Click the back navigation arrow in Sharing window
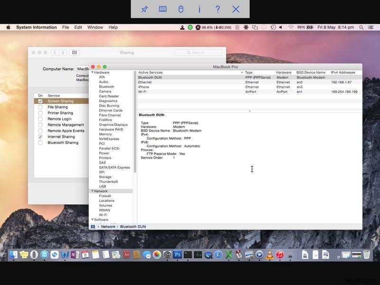This screenshot has width=380, height=285. [x=55, y=53]
